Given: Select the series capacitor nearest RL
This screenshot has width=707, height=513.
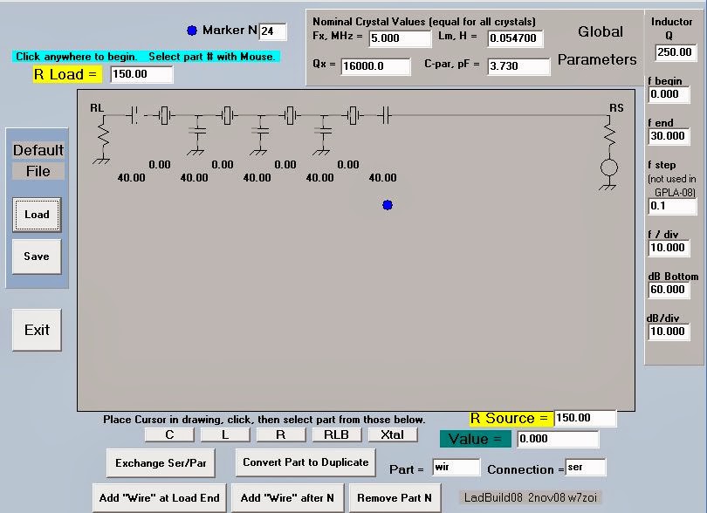Looking at the screenshot, I should click(x=134, y=114).
